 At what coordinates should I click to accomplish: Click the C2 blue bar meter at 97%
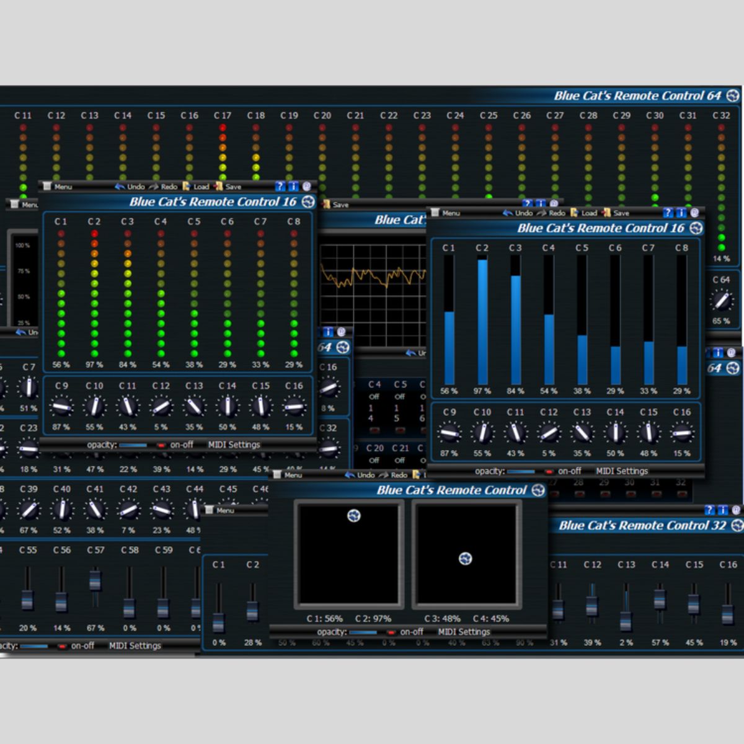click(482, 320)
